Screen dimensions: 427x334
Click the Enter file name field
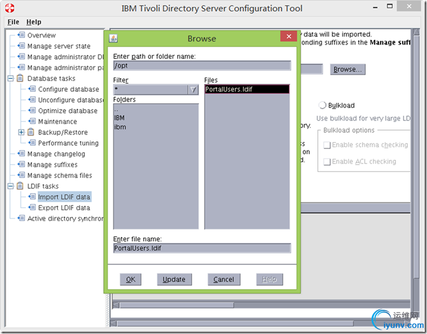tap(202, 248)
